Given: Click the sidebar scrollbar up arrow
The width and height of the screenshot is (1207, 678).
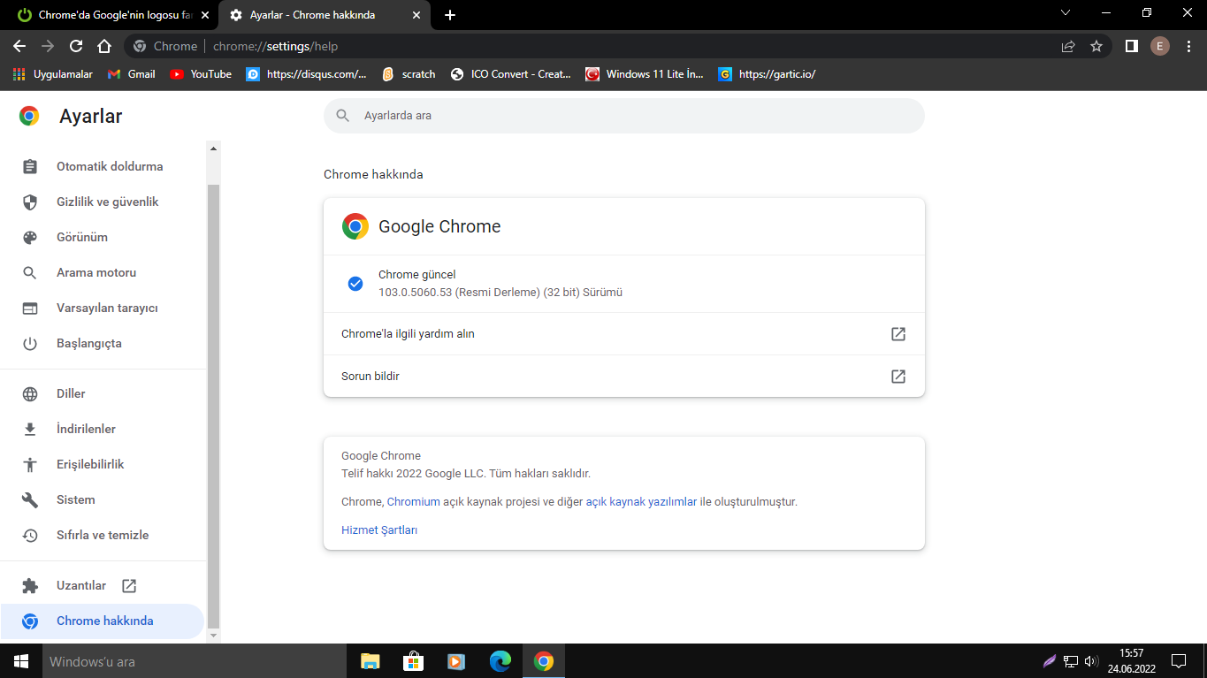Looking at the screenshot, I should pyautogui.click(x=213, y=148).
